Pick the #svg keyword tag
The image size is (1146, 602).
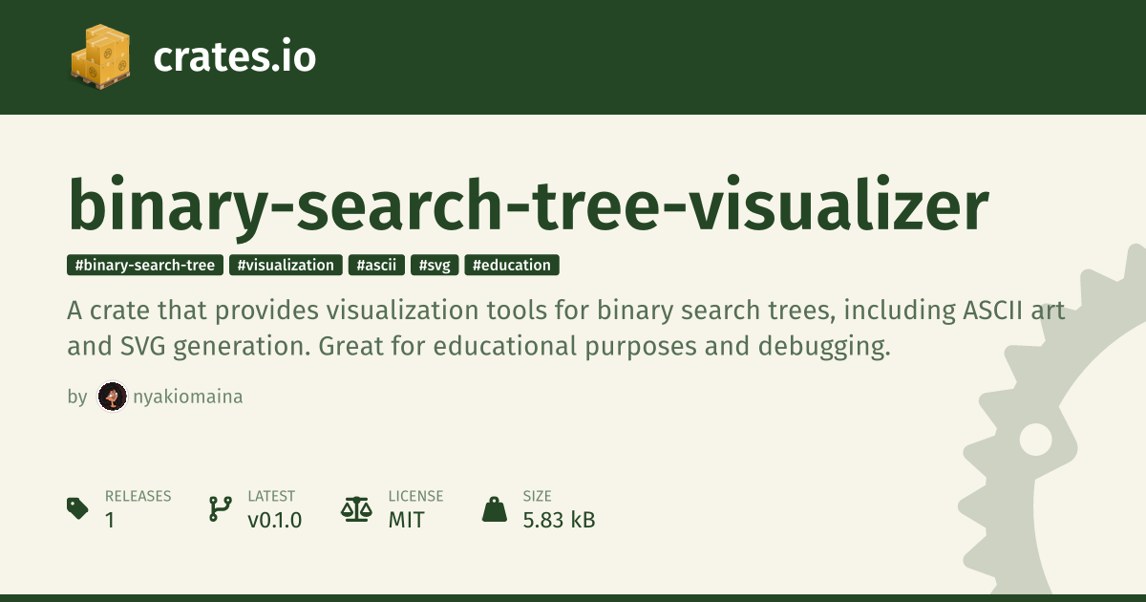(435, 265)
